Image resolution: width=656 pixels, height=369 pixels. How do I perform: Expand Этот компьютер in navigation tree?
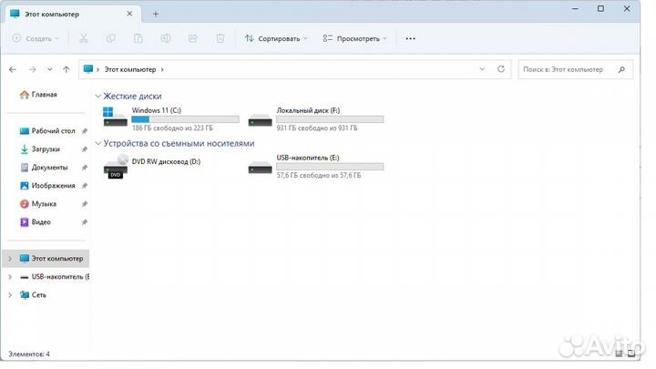pyautogui.click(x=10, y=258)
